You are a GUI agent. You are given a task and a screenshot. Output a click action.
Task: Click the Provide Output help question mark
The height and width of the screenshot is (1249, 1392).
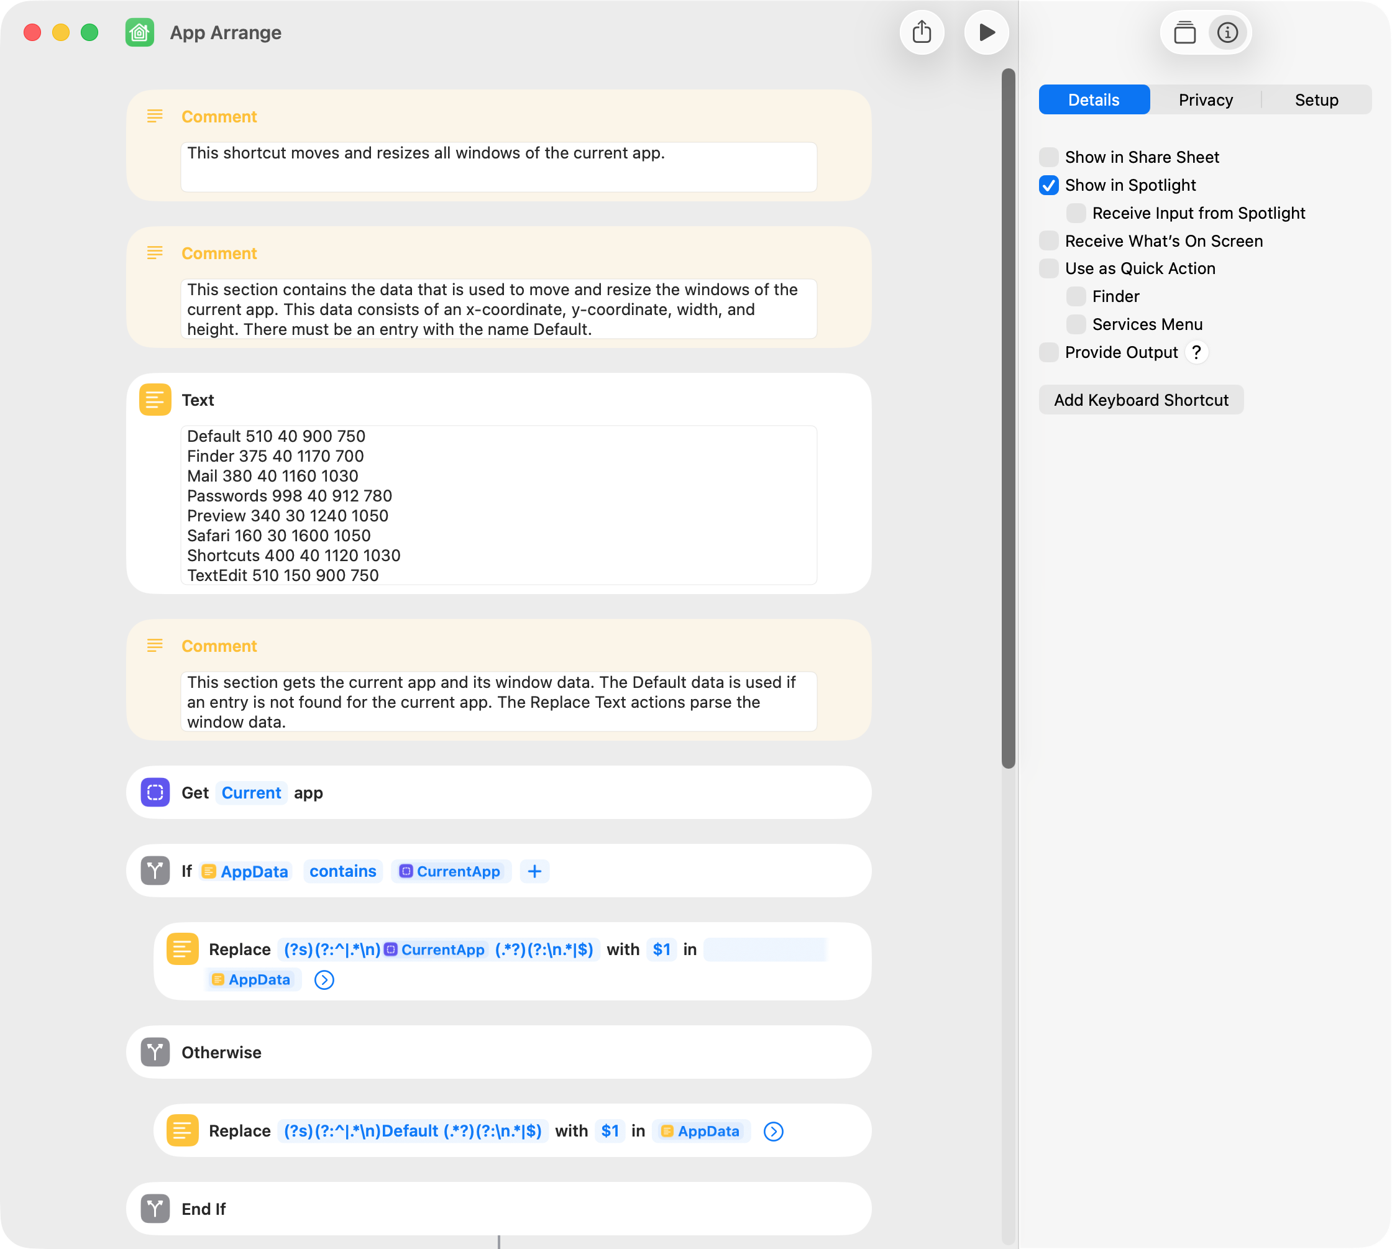tap(1196, 352)
